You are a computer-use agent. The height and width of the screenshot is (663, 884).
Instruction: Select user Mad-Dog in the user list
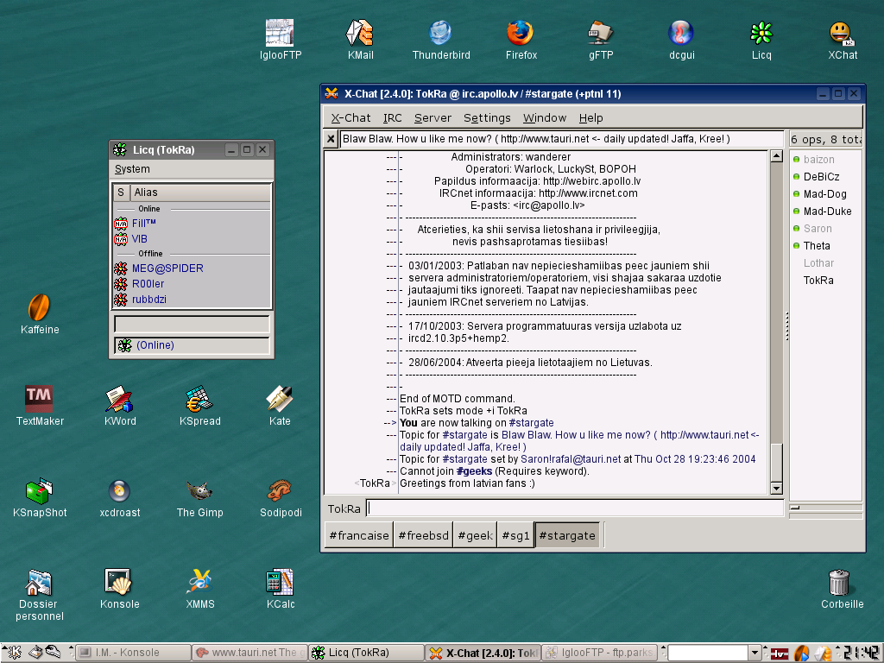(x=825, y=194)
